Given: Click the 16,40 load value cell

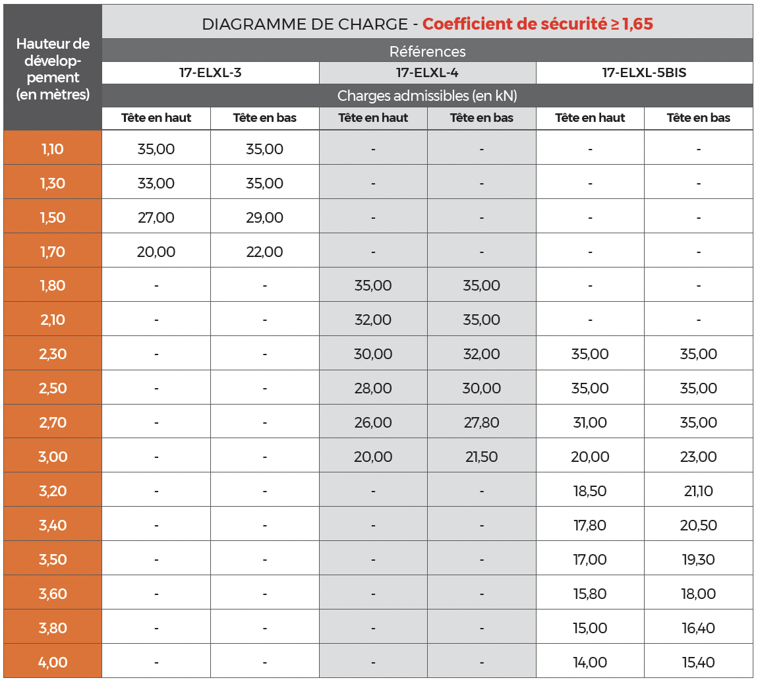Looking at the screenshot, I should point(698,628).
